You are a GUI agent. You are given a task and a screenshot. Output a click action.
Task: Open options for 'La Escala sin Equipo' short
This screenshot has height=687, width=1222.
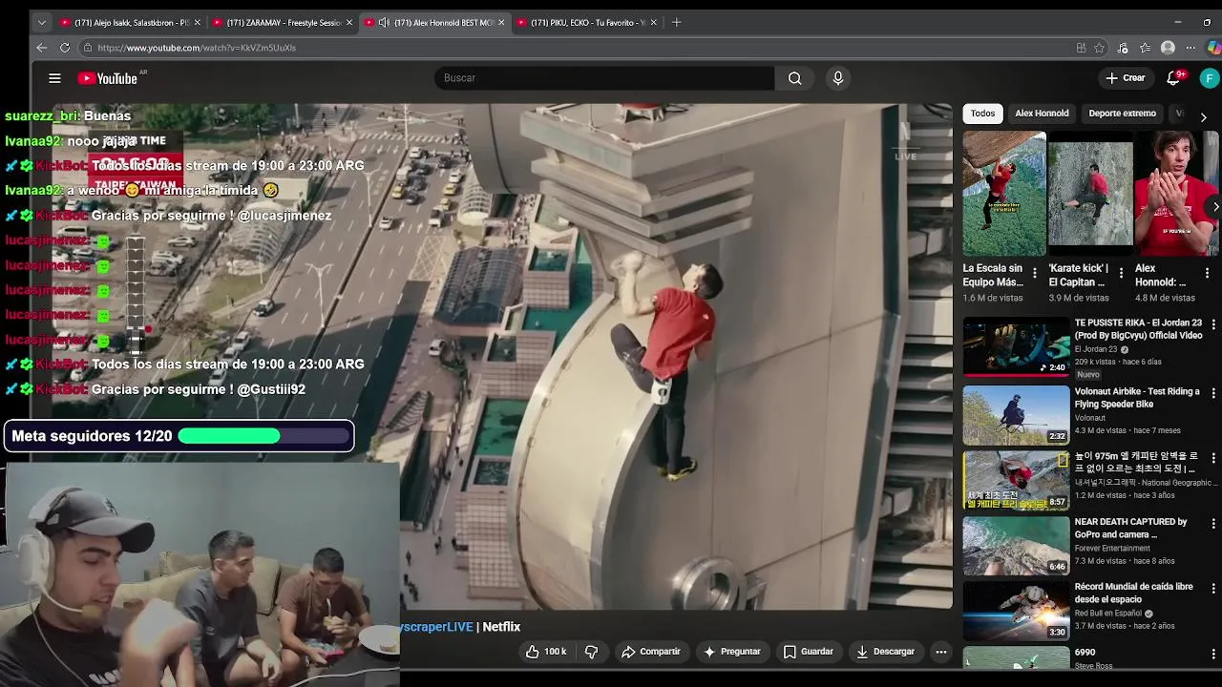(x=1035, y=274)
